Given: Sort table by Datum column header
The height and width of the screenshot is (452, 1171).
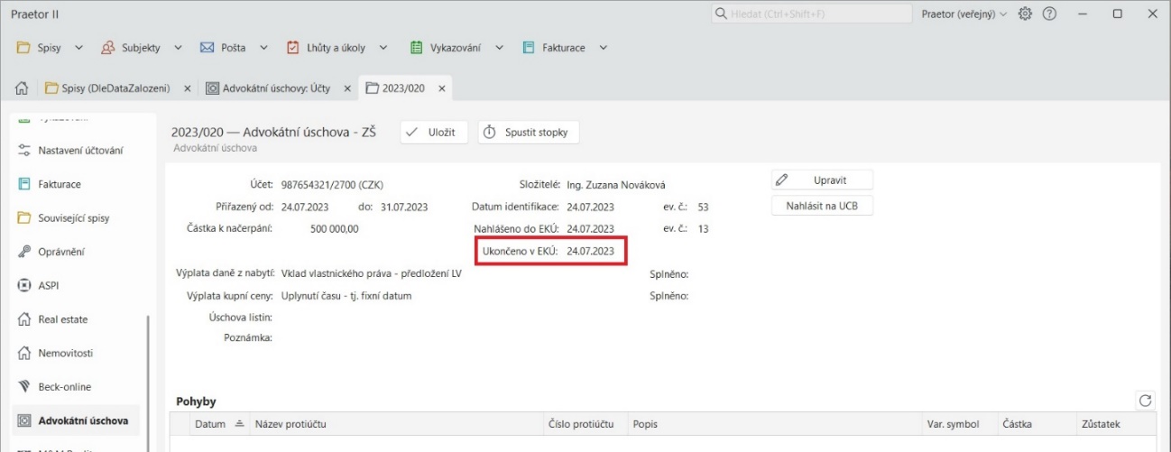Looking at the screenshot, I should (x=210, y=423).
